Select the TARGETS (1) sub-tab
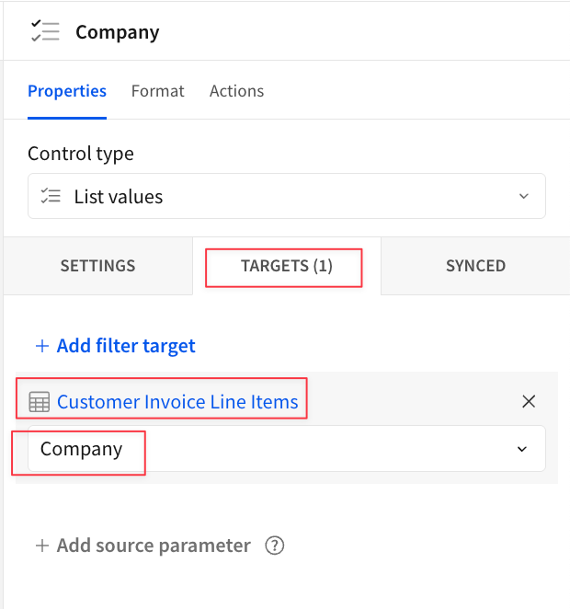The height and width of the screenshot is (609, 570). [287, 266]
